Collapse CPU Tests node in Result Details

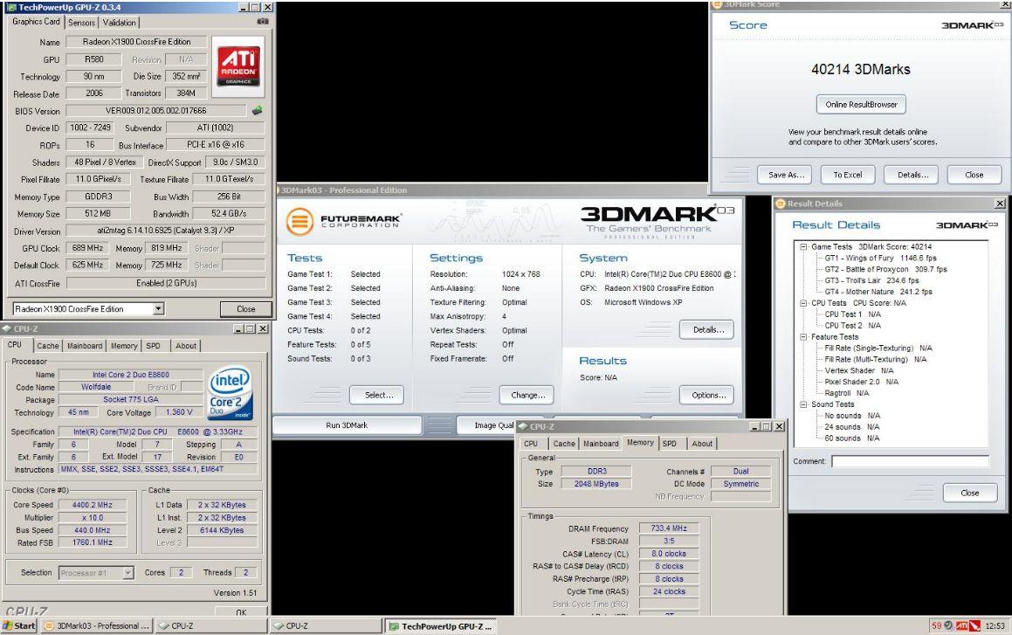(803, 303)
